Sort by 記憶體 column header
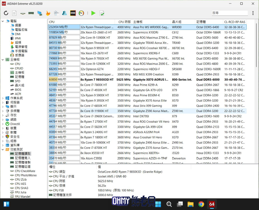 click(x=209, y=22)
